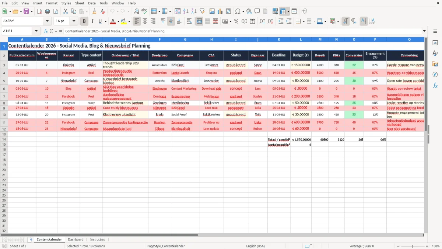Click the Sort Descending icon
Screen dimensions: 442x249
click(194, 11)
